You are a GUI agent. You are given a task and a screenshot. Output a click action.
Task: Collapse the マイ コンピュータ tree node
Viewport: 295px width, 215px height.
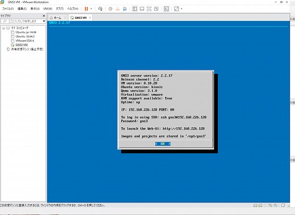[3, 28]
